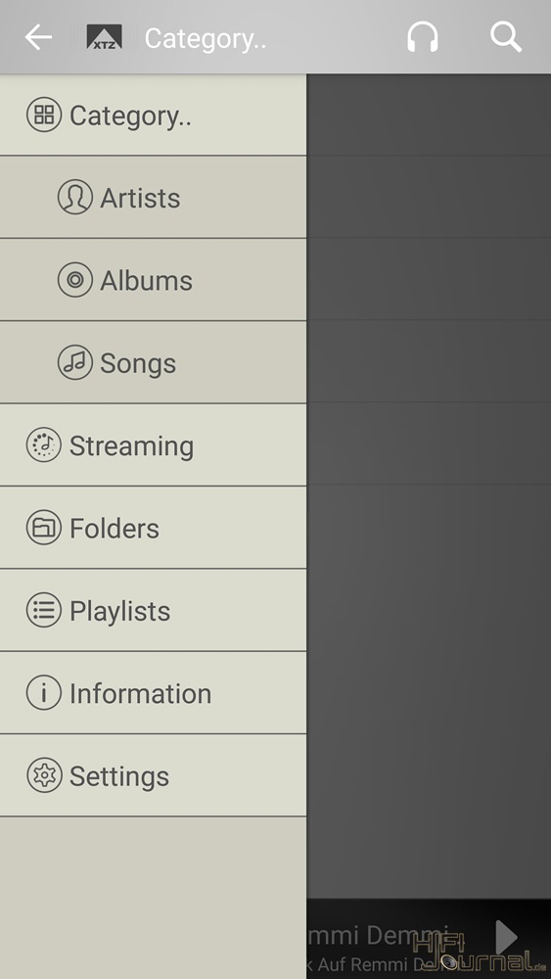Select the Playlists label
This screenshot has width=551, height=979.
pos(119,611)
